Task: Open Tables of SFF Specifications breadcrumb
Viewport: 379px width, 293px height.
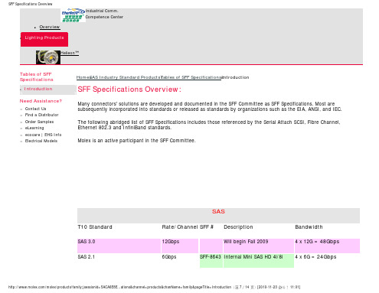Action: tap(191, 77)
